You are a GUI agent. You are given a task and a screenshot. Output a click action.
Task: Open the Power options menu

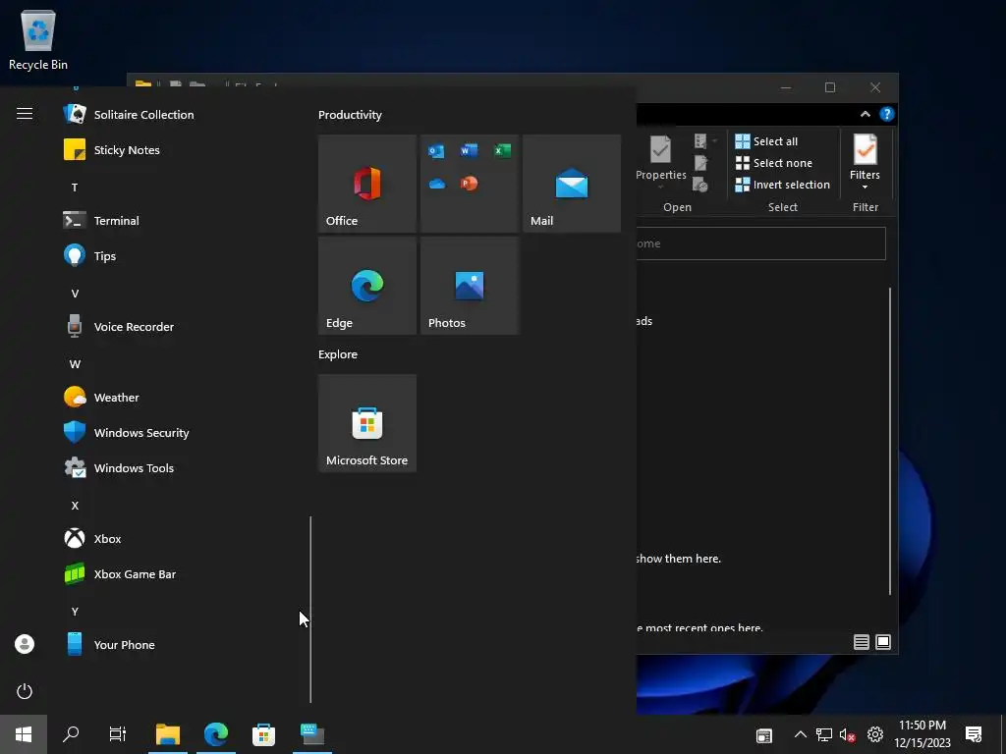point(25,691)
